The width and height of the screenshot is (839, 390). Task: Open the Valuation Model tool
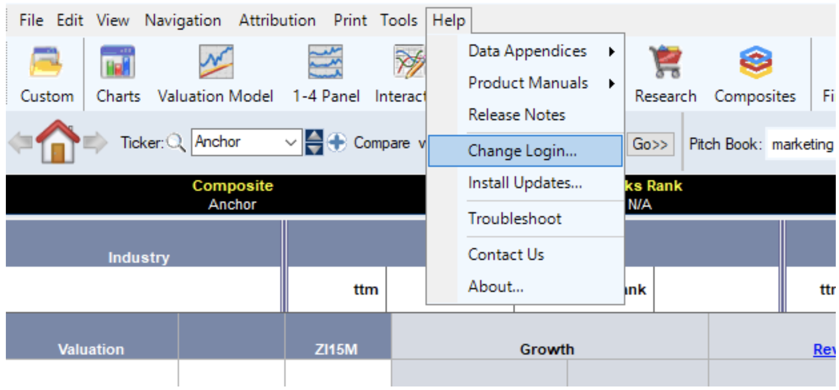pyautogui.click(x=216, y=62)
